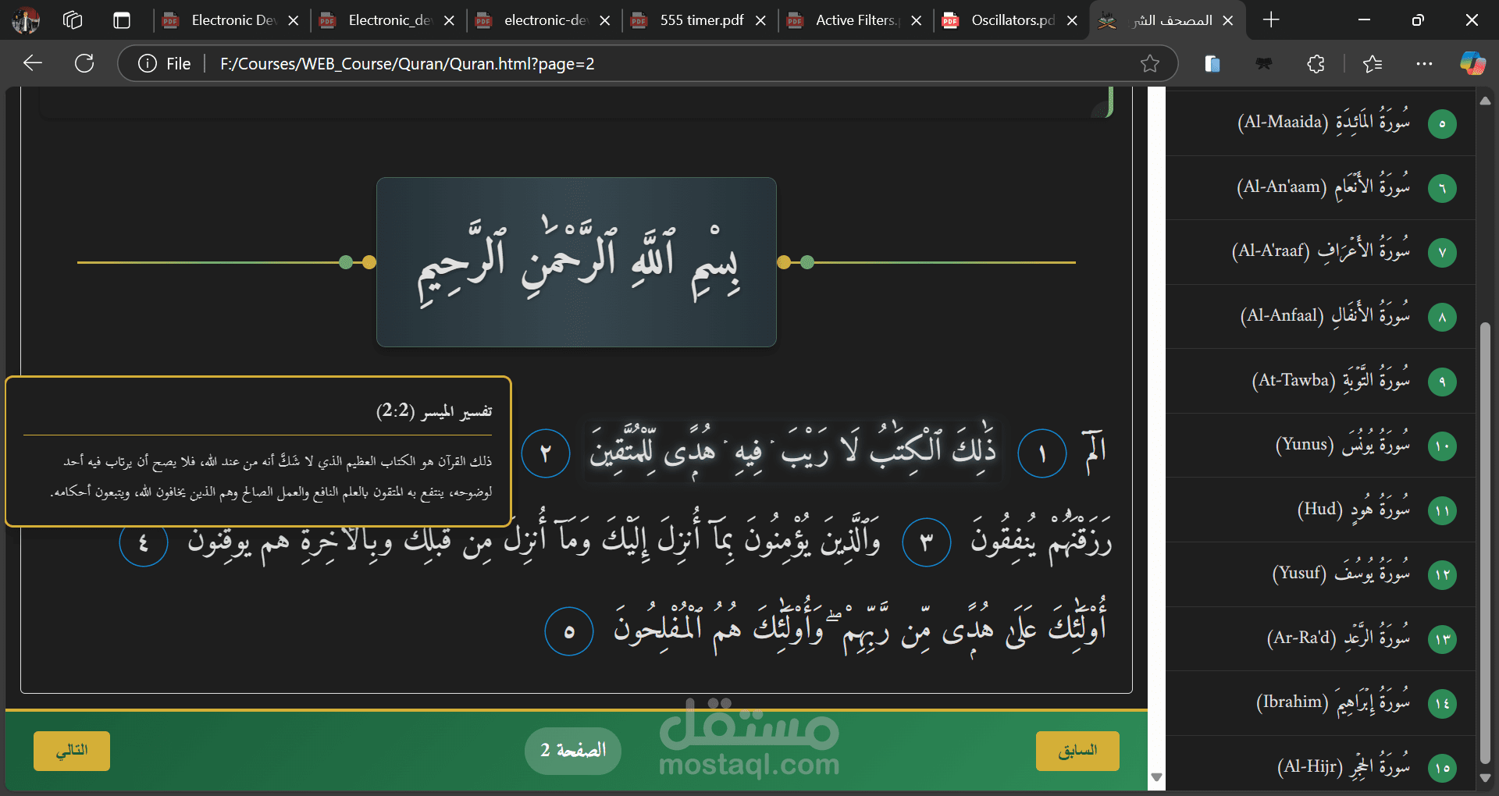This screenshot has width=1499, height=796.
Task: Add this page to favorites with the star
Action: (1149, 63)
